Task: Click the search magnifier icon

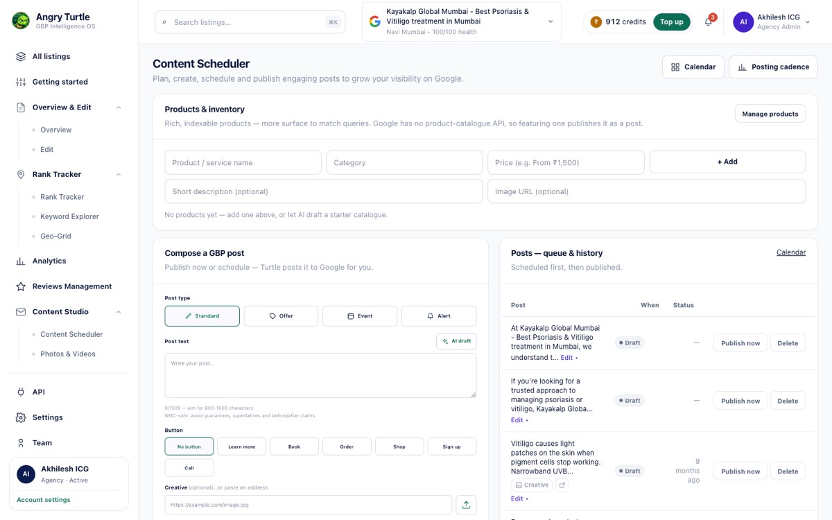Action: [x=164, y=22]
